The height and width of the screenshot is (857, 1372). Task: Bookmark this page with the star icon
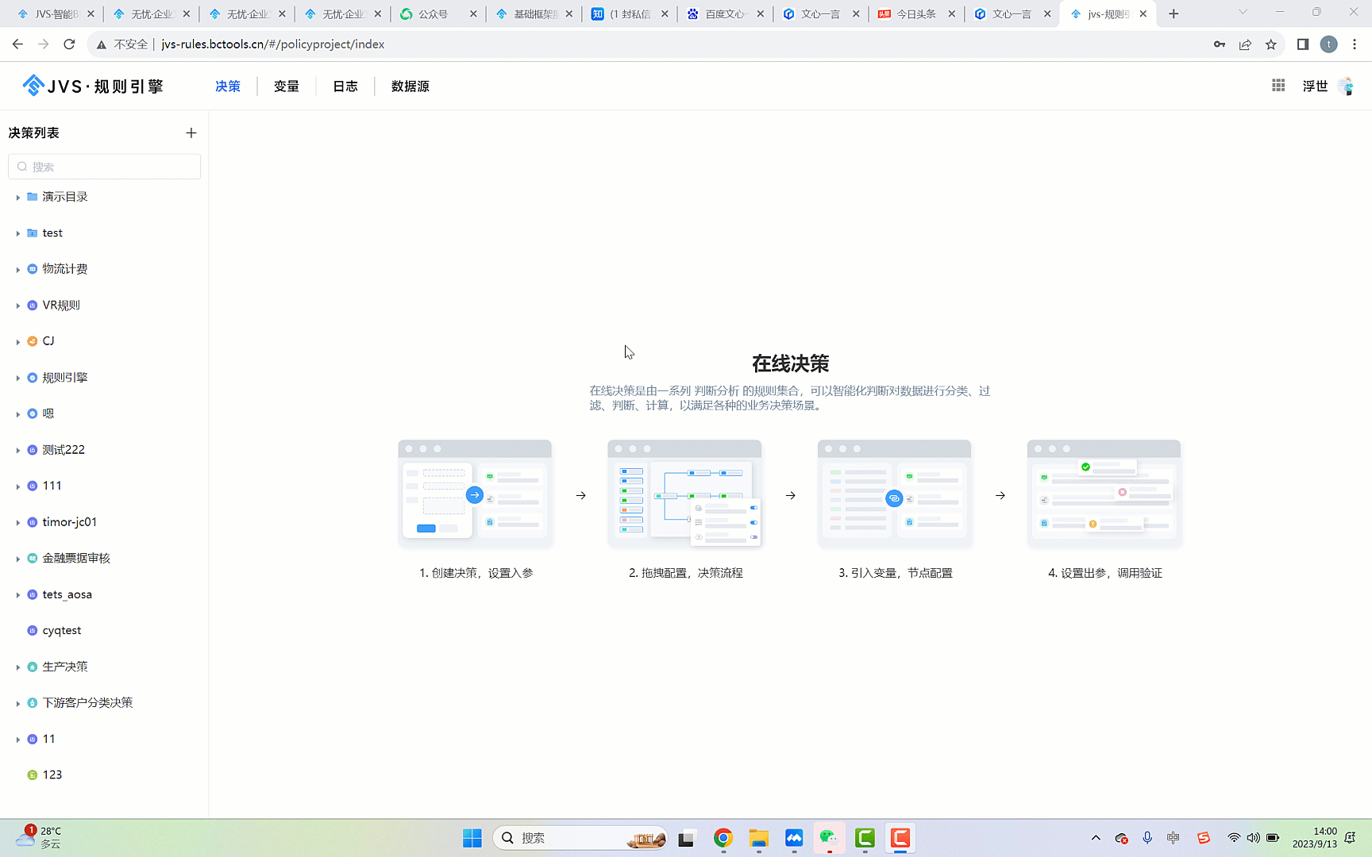point(1271,44)
